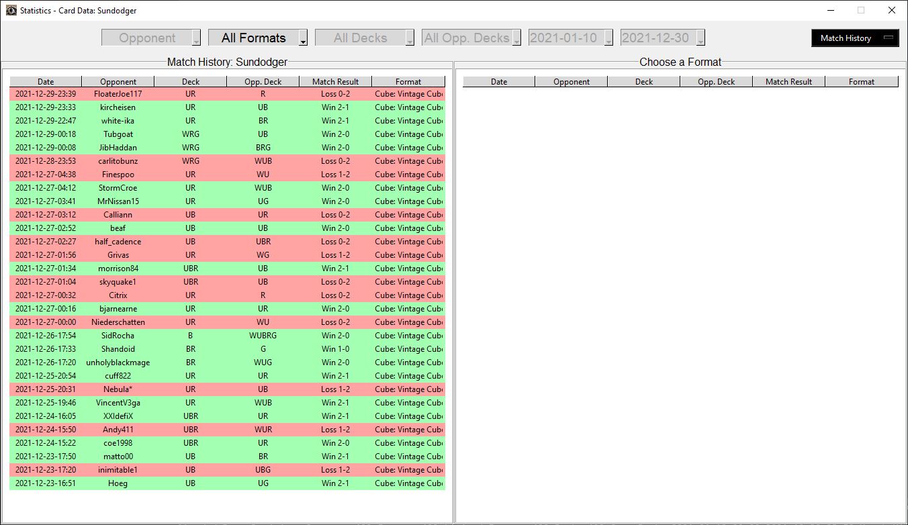The image size is (908, 525).
Task: Click the WUR opponent deck cell
Action: pos(263,430)
